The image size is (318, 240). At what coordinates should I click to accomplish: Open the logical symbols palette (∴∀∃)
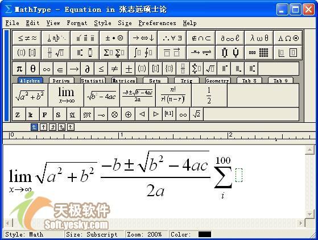[172, 38]
